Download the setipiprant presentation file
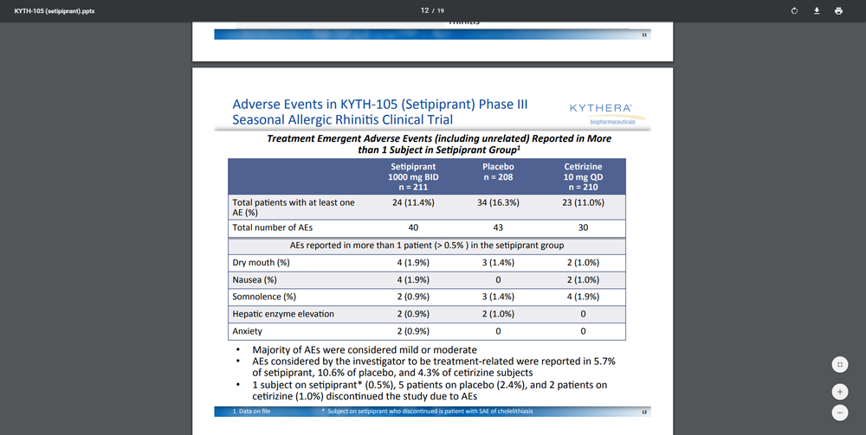Image resolution: width=866 pixels, height=435 pixels. coord(817,10)
